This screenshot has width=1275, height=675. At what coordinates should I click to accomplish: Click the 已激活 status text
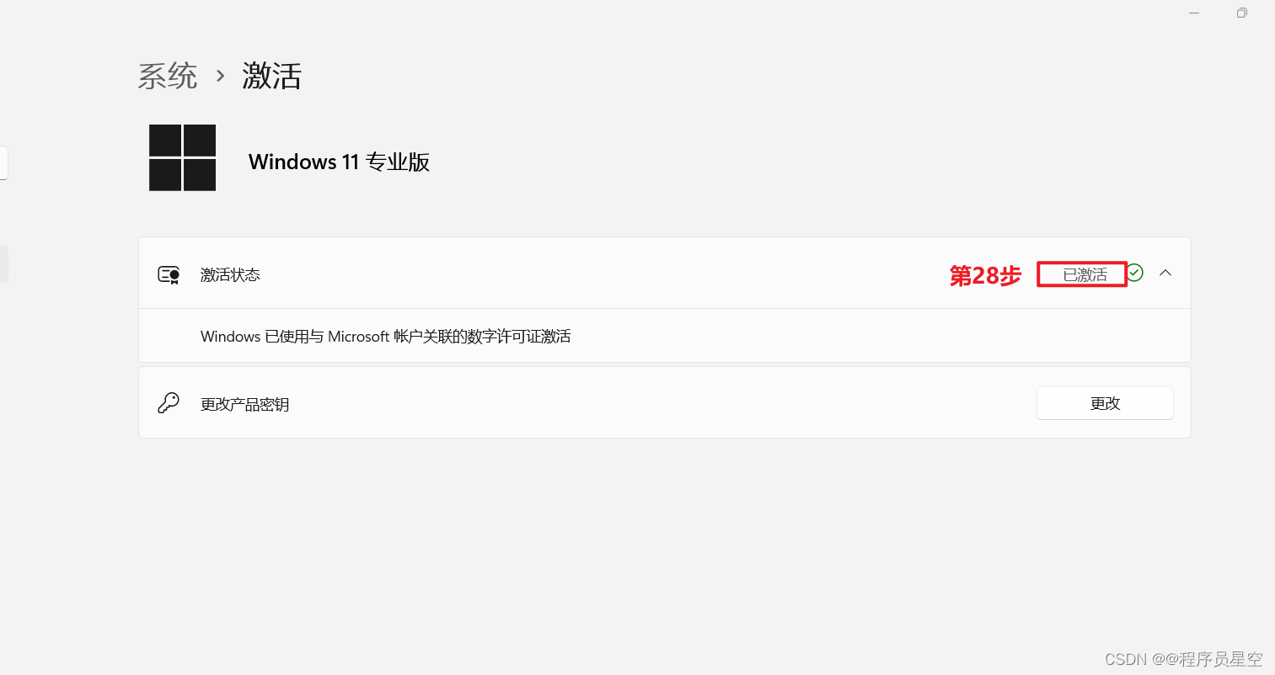(1085, 274)
